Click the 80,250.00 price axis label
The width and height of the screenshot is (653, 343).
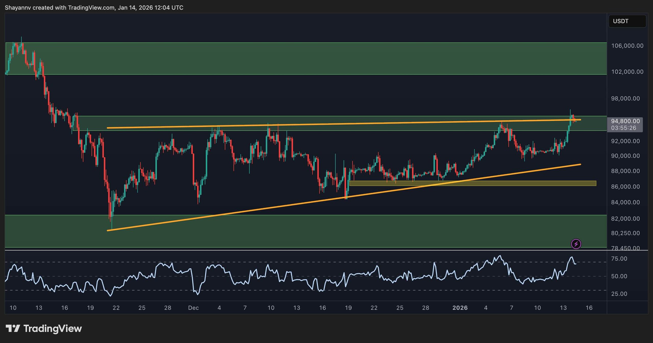[x=625, y=233]
